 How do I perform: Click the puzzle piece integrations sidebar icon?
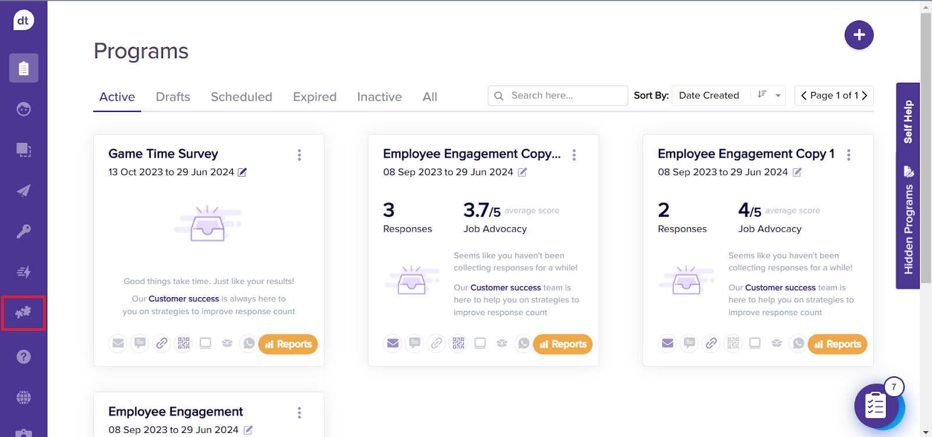pyautogui.click(x=23, y=313)
